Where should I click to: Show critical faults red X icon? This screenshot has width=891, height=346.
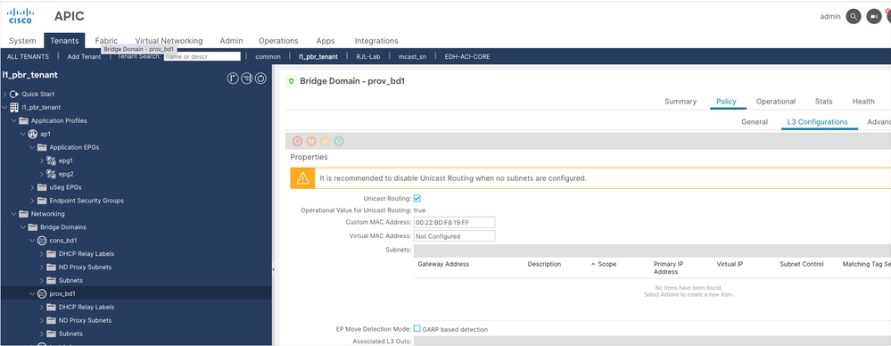297,142
